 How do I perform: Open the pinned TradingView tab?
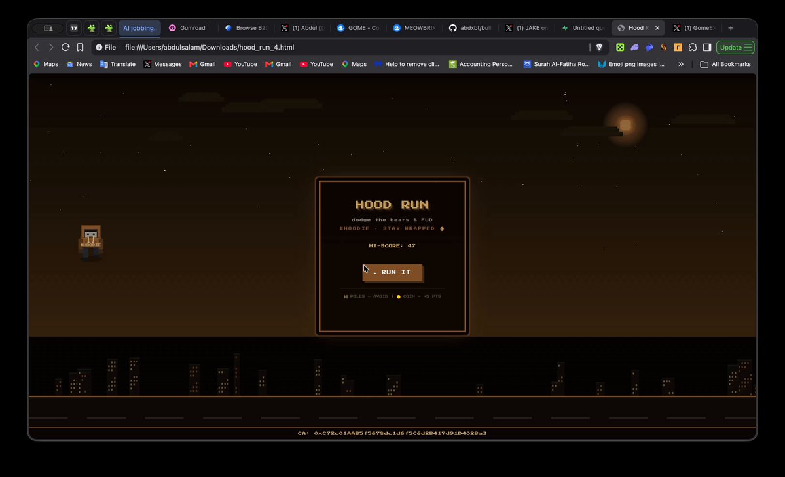coord(74,28)
